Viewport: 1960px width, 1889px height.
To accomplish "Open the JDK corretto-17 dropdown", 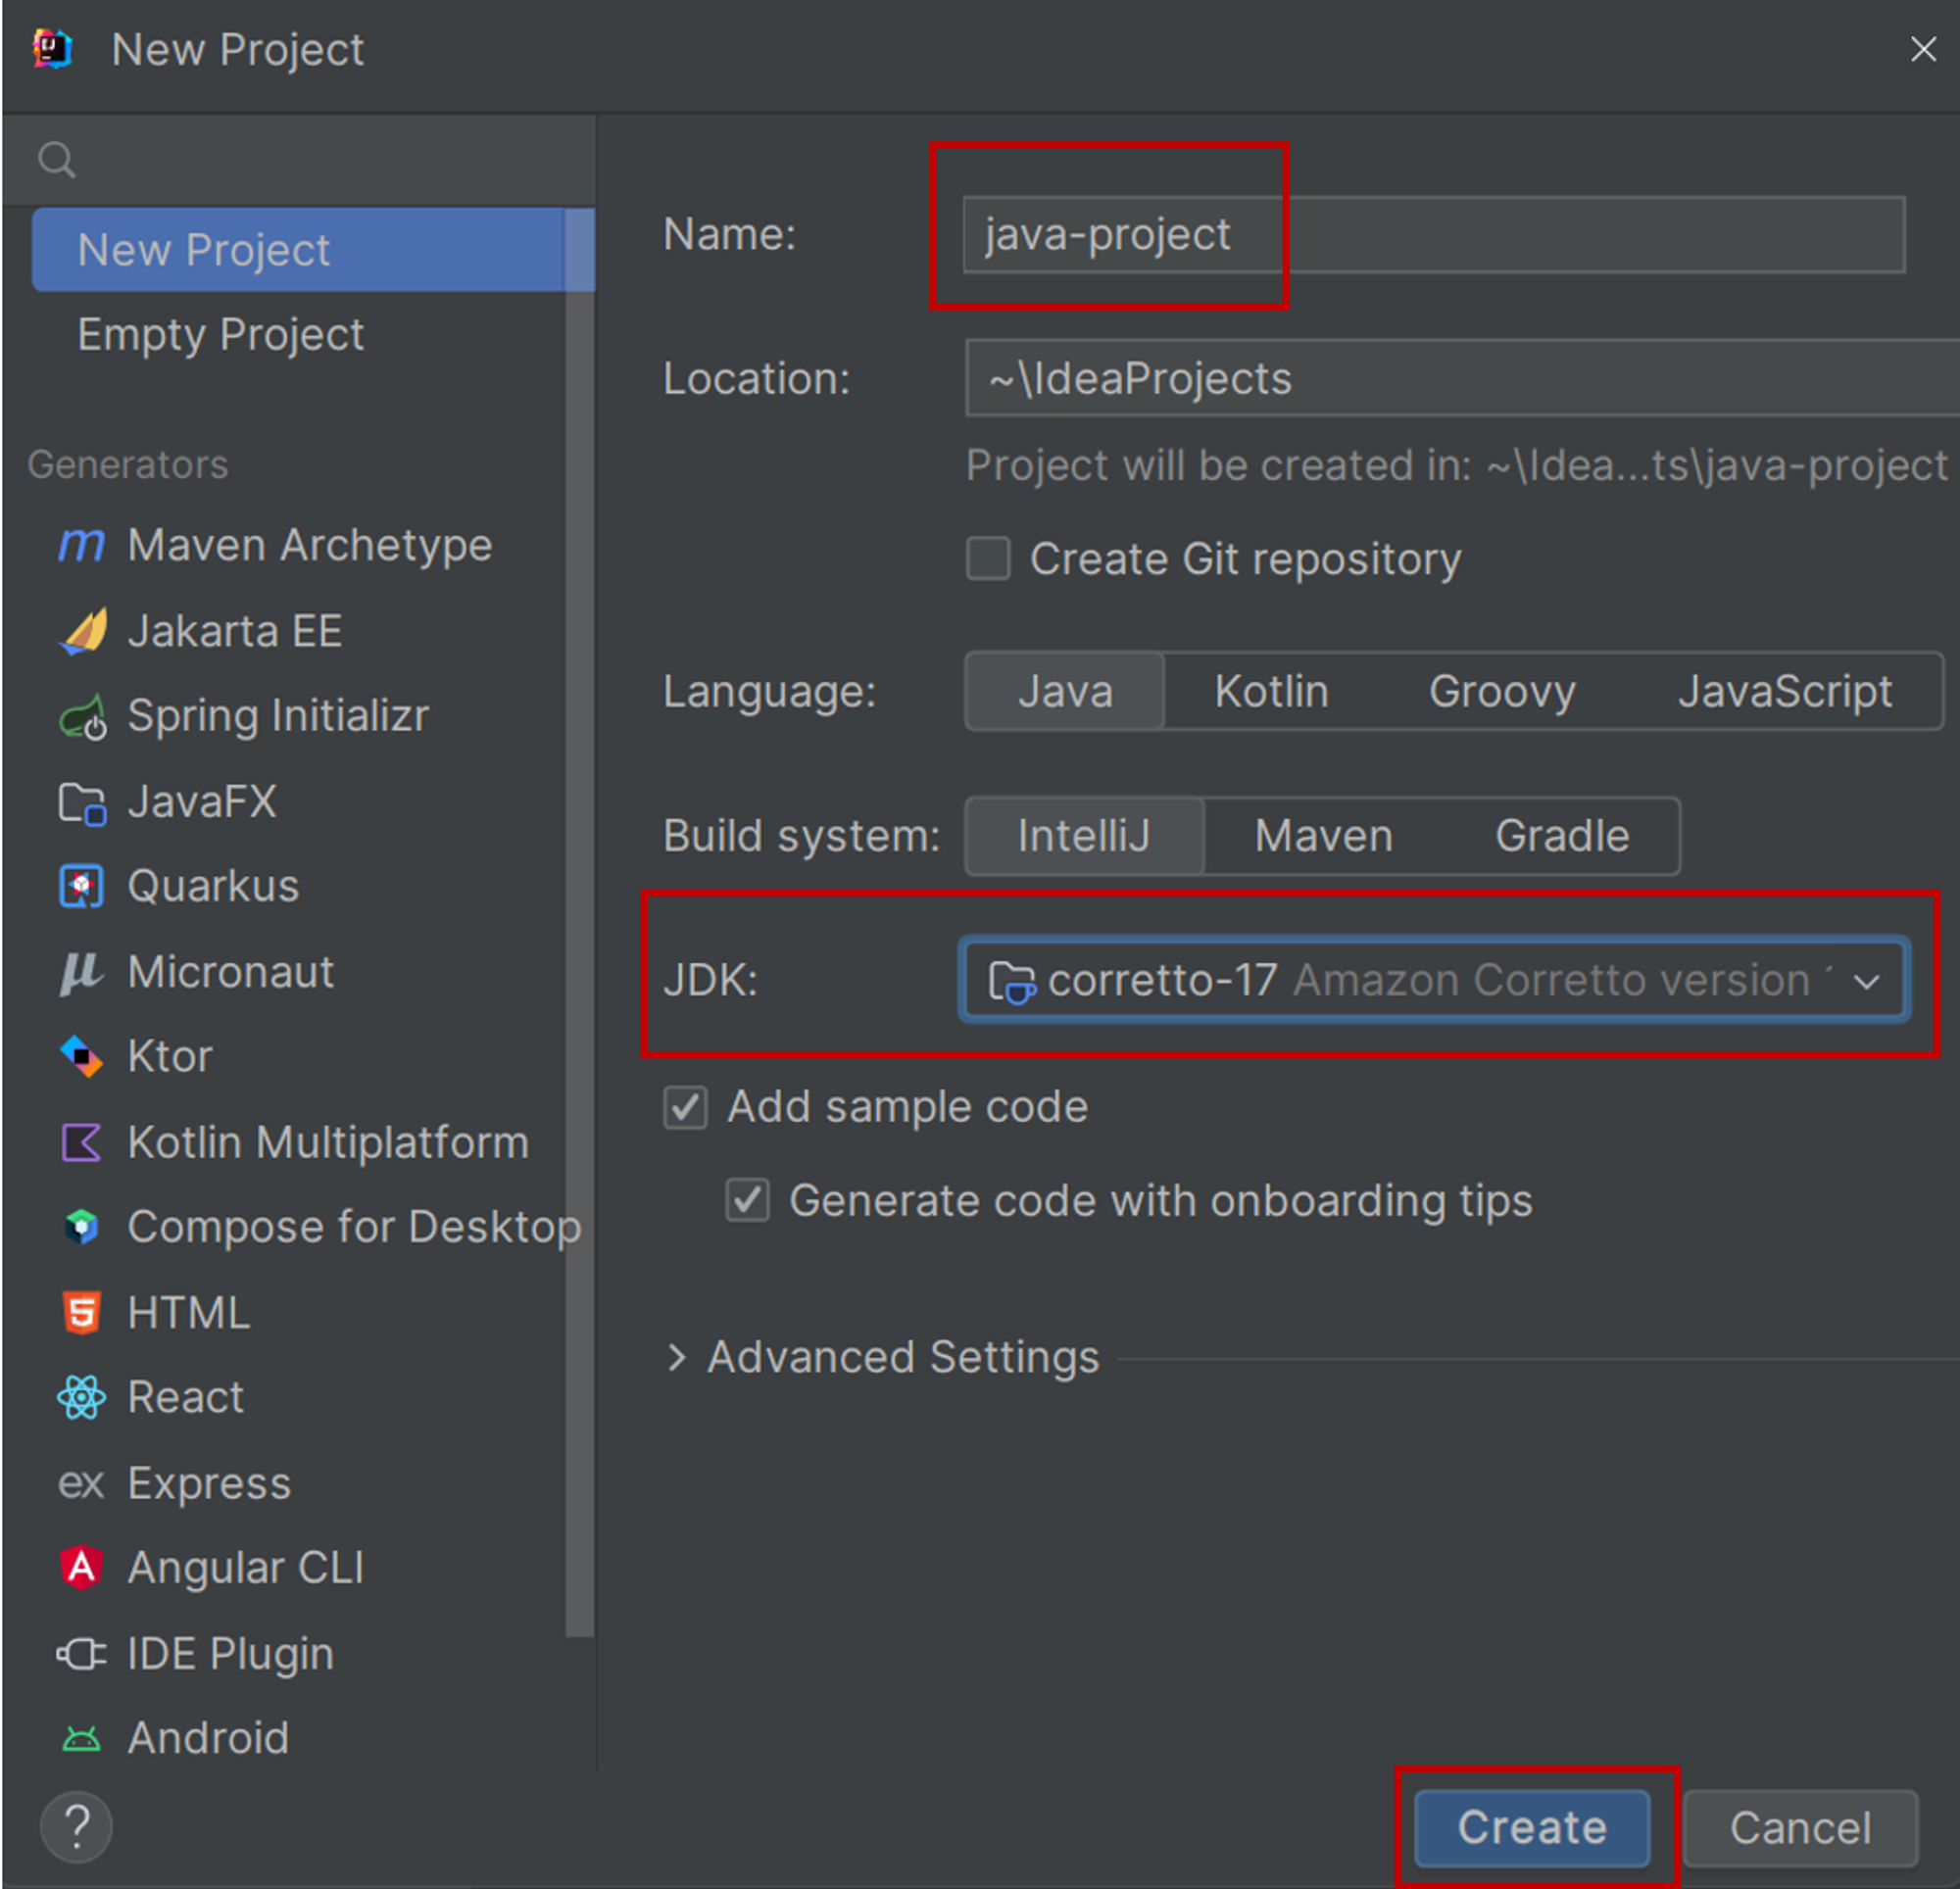I will (1434, 980).
